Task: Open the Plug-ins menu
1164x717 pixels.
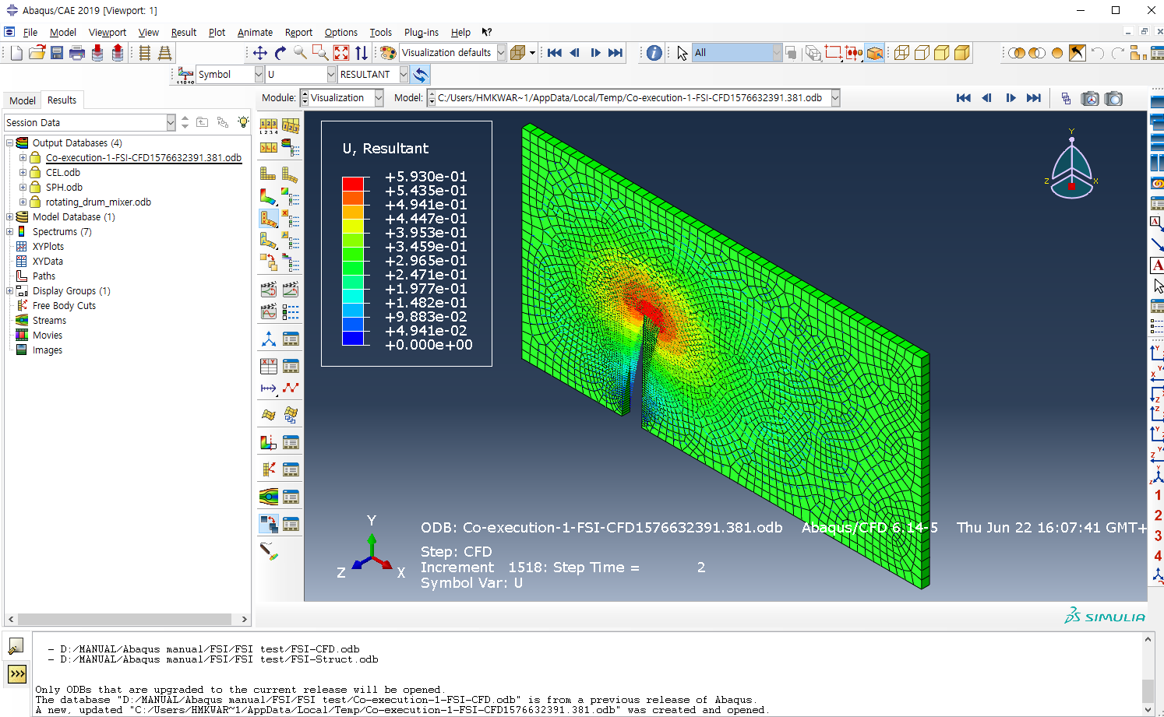Action: click(x=422, y=33)
